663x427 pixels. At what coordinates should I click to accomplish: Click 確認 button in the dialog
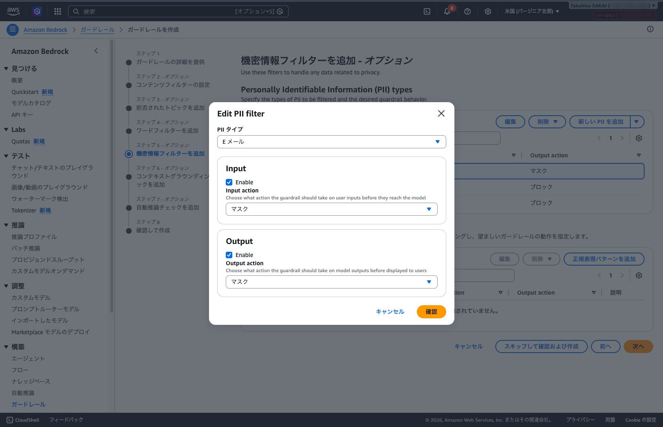point(432,312)
